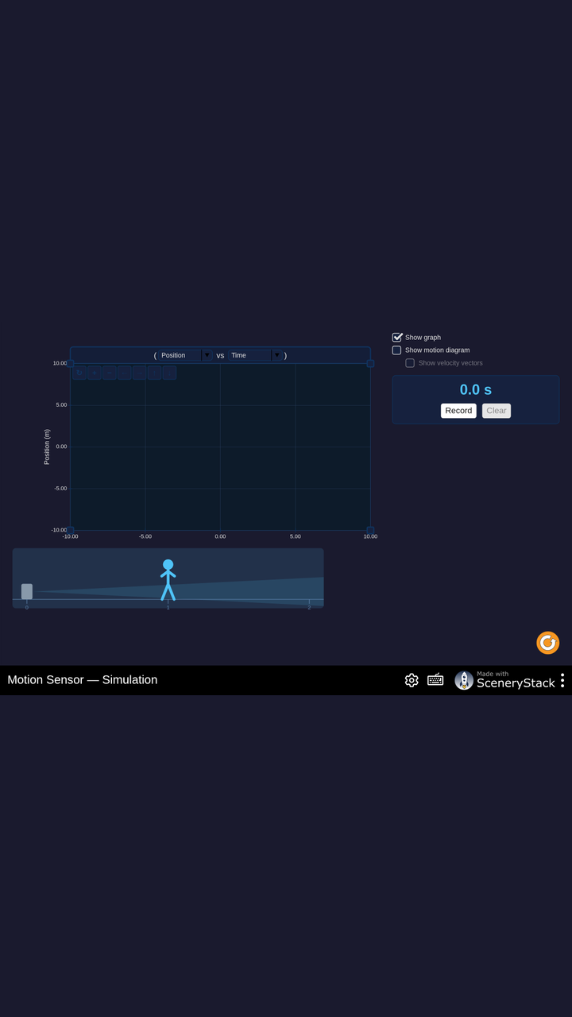
Task: Click the Clear button
Action: click(497, 411)
